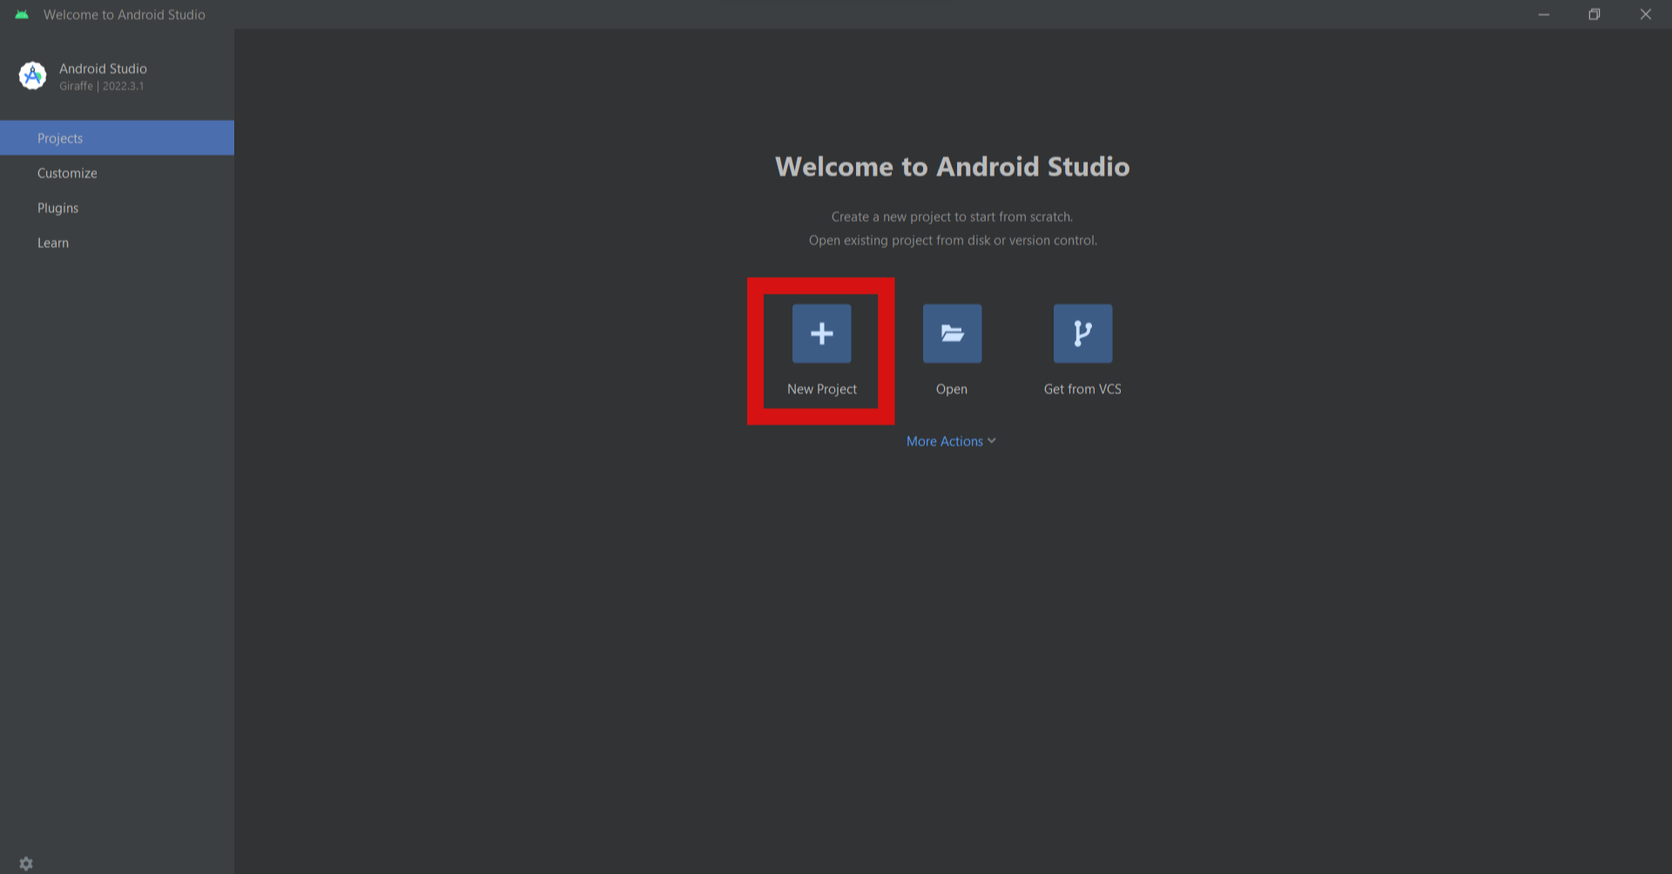Screen dimensions: 1672x874
Task: Go to the Learn section
Action: [117, 243]
